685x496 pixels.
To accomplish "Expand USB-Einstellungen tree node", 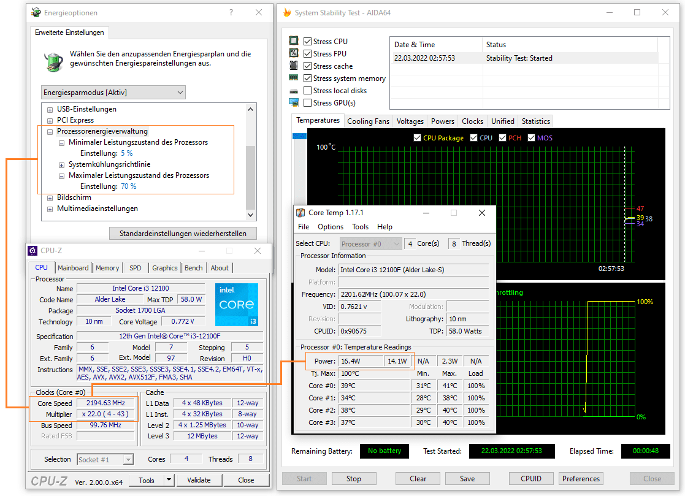I will pyautogui.click(x=50, y=110).
